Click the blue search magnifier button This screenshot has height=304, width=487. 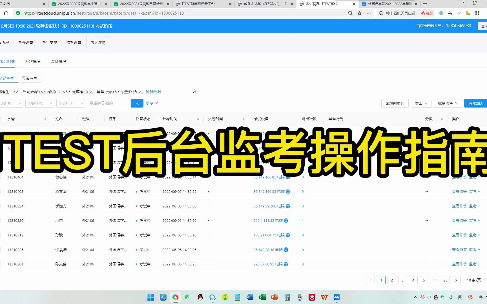click(x=137, y=103)
